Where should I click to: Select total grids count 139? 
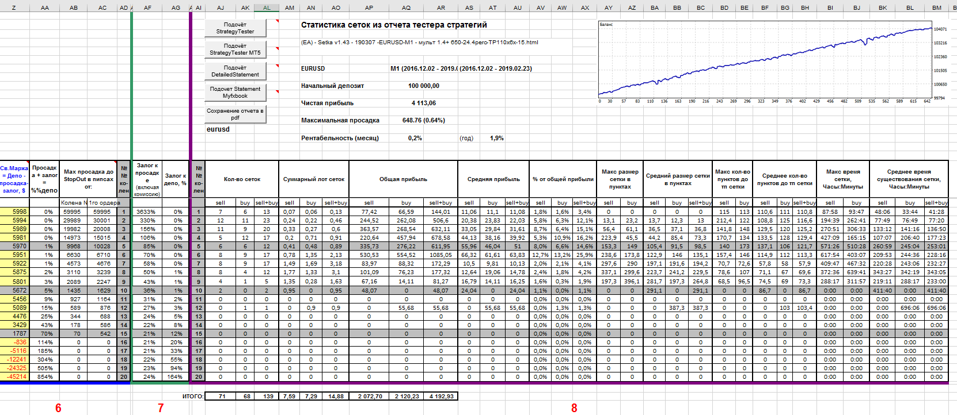click(267, 396)
